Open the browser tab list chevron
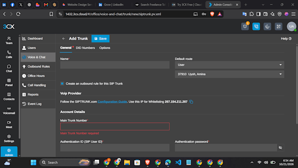Viewport: 298px width, 168px height. [263, 4]
